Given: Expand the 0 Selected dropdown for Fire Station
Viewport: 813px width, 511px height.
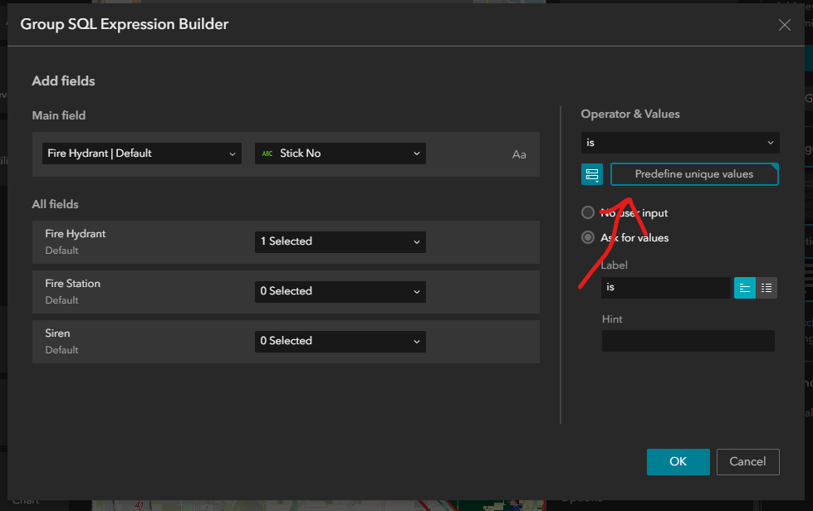Looking at the screenshot, I should click(x=340, y=291).
